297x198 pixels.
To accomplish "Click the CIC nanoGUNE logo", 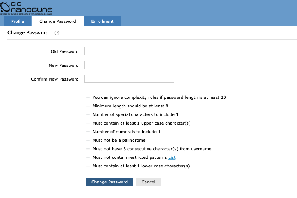I will click(x=26, y=8).
